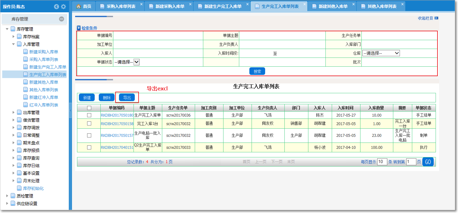Click the 导出 export button
The height and width of the screenshot is (213, 458).
(x=127, y=98)
